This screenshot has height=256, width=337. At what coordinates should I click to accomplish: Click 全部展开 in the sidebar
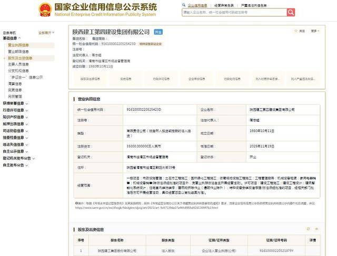(46, 33)
